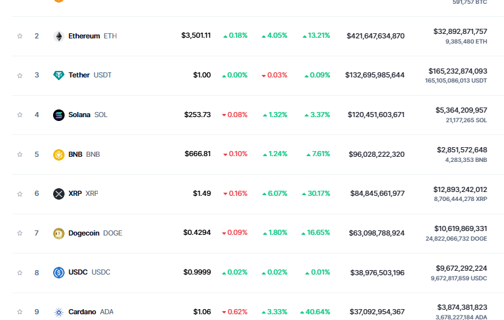Screen dimensions: 504x320
Task: Open the Ethereum name link
Action: 84,36
